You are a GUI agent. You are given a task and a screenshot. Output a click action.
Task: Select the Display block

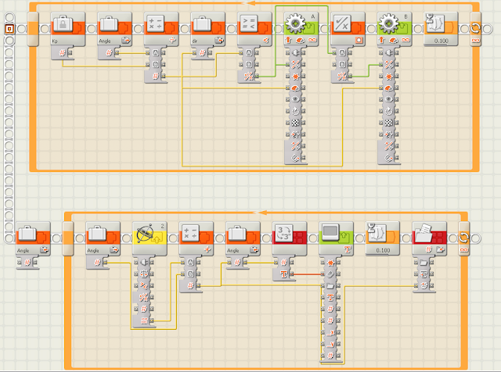point(337,239)
